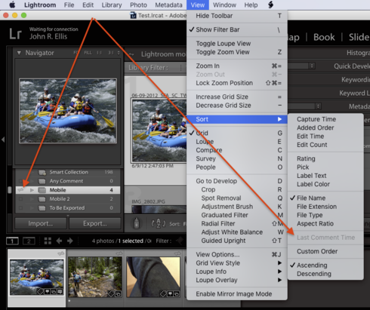This screenshot has height=310, width=370.
Task: Expand the Mobile 2 collection arrow
Action: point(32,199)
